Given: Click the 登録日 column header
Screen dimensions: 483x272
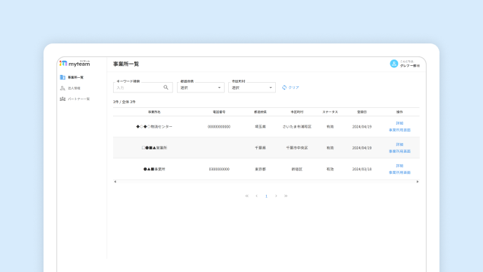Looking at the screenshot, I should point(362,112).
